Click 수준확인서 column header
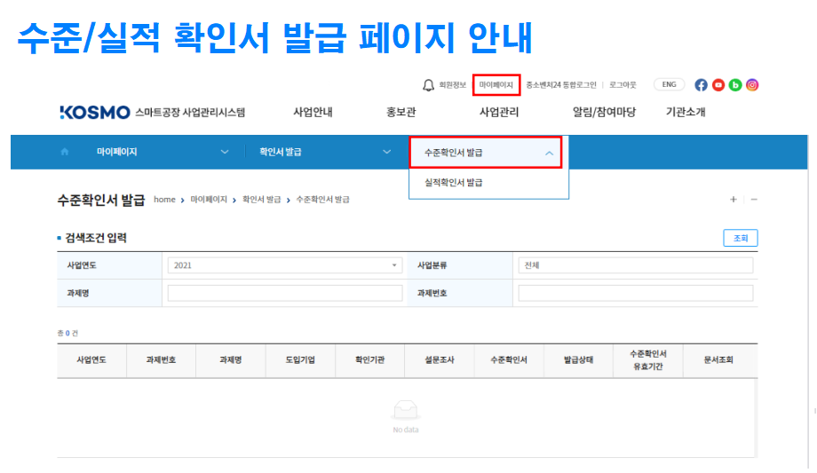 (509, 360)
